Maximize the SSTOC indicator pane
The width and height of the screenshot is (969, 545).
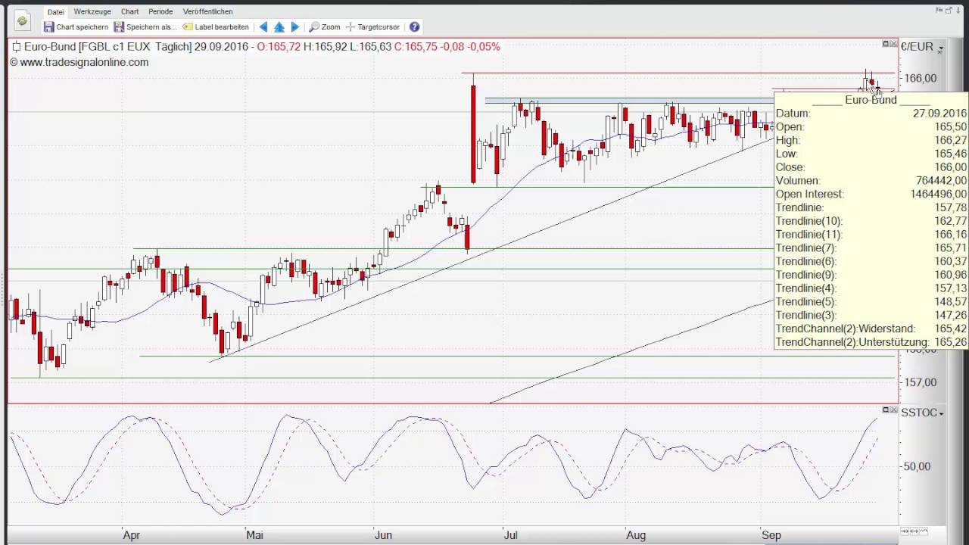886,410
